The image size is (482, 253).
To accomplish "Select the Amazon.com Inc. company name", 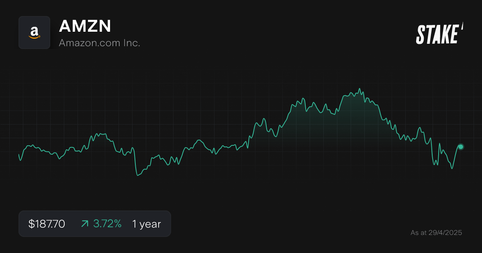I will click(100, 43).
